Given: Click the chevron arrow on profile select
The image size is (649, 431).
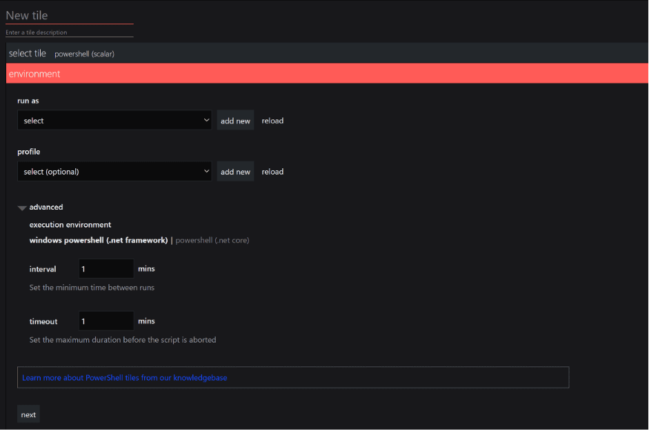Looking at the screenshot, I should pyautogui.click(x=206, y=172).
